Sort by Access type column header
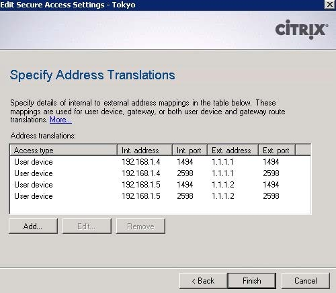This screenshot has height=293, width=336. [64, 151]
